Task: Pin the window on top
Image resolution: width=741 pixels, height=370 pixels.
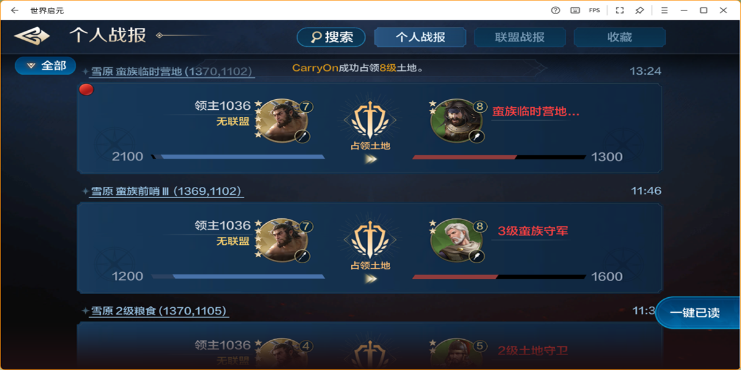Action: click(640, 10)
